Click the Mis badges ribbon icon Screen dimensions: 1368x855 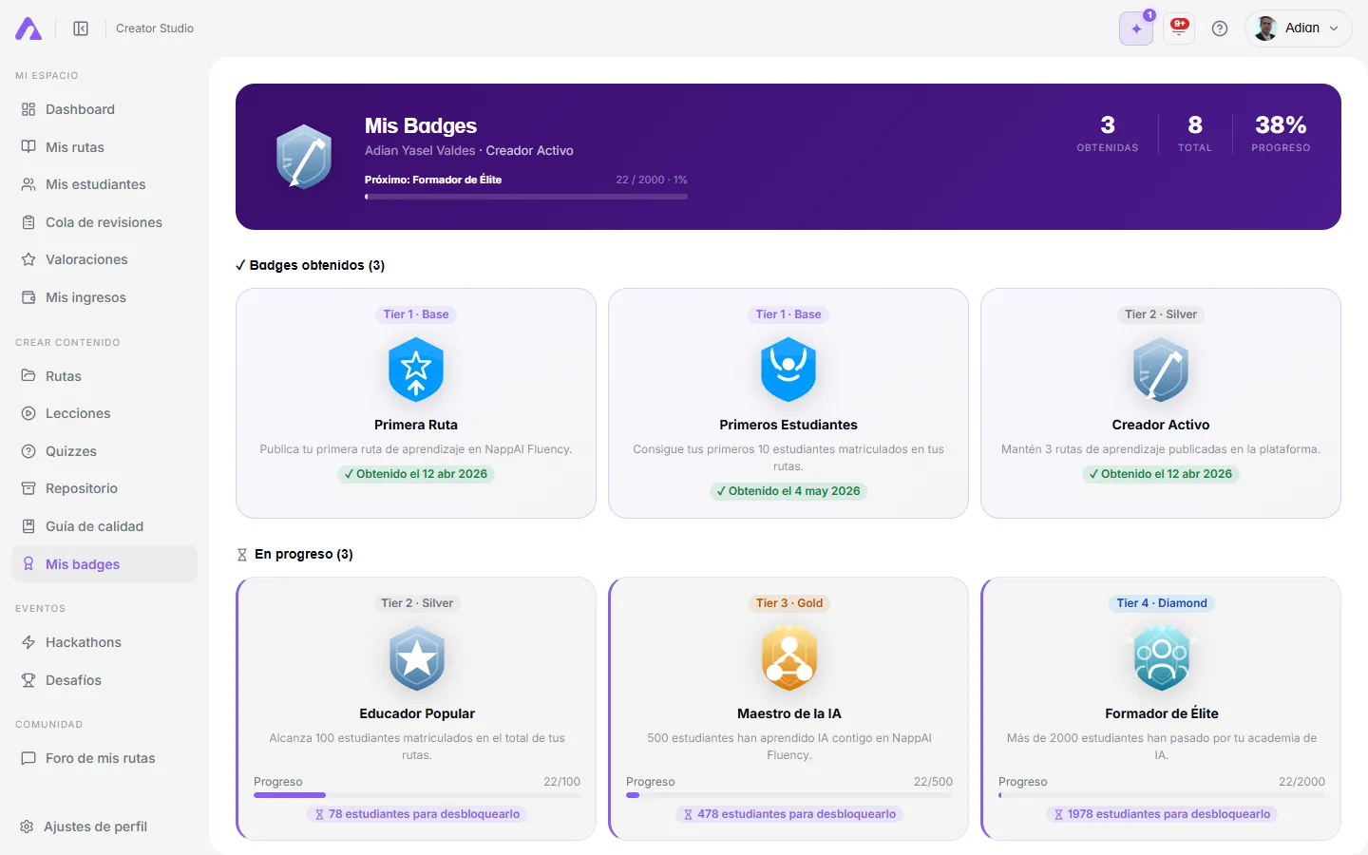pyautogui.click(x=28, y=564)
